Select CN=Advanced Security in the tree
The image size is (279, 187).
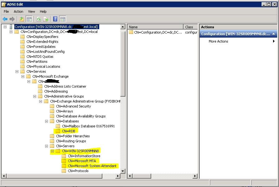pyautogui.click(x=73, y=107)
